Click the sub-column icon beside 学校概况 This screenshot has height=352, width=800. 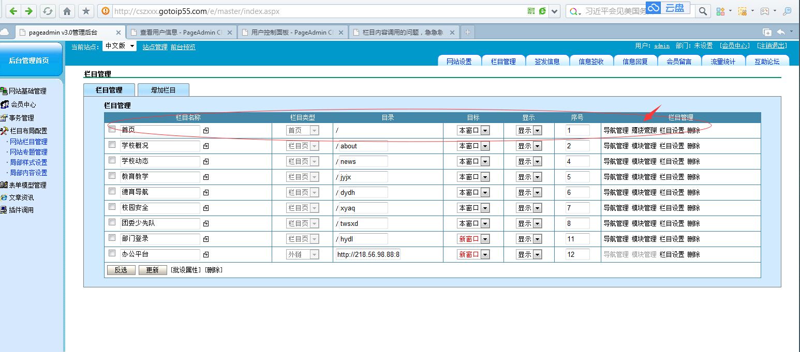[x=206, y=146]
